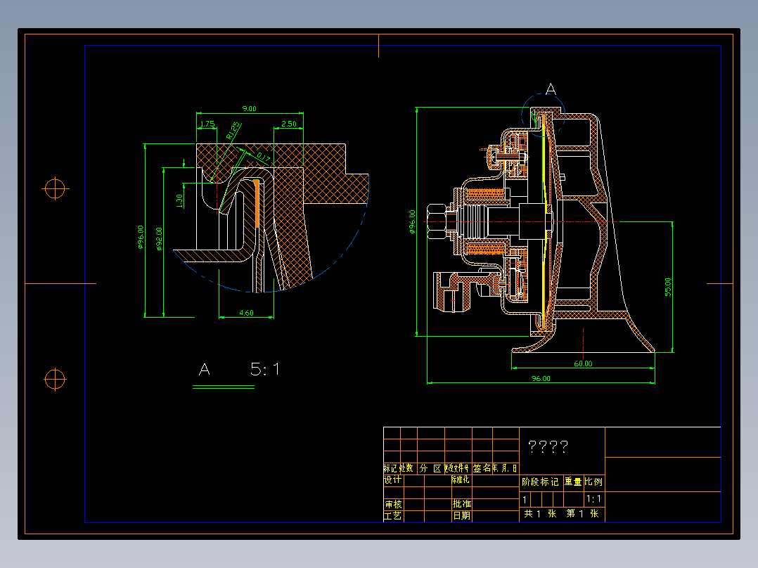This screenshot has height=568, width=758.
Task: Select the 处数 header cell
Action: point(406,468)
